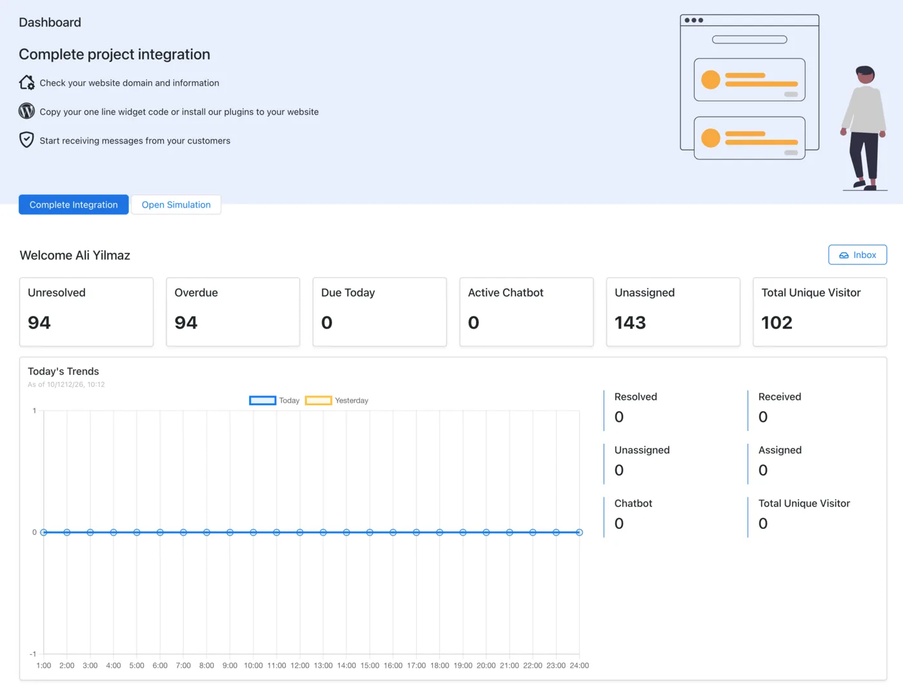Open Simulation button
This screenshot has height=689, width=903.
[176, 205]
